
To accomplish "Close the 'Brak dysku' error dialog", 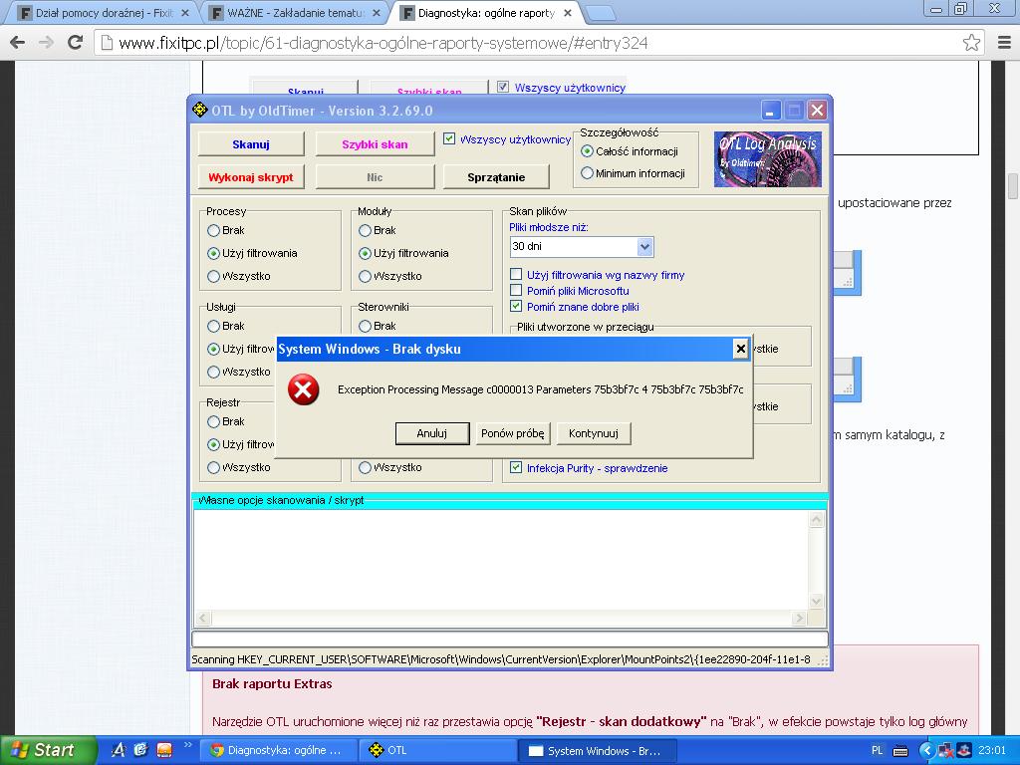I will [740, 350].
